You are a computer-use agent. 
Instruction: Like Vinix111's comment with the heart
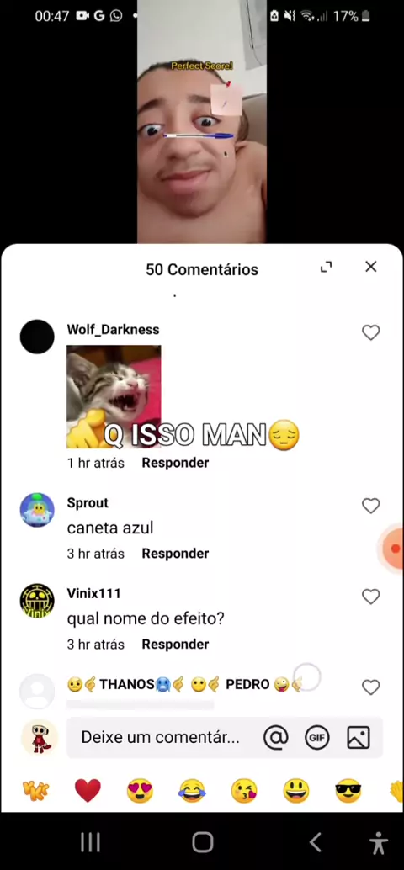tap(370, 597)
